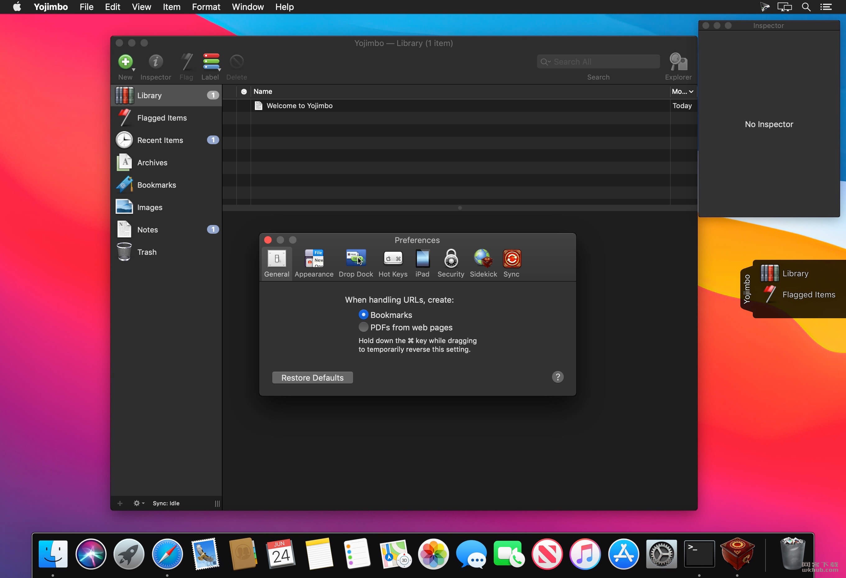Open Terminal from the Dock
The image size is (846, 578).
(x=699, y=554)
